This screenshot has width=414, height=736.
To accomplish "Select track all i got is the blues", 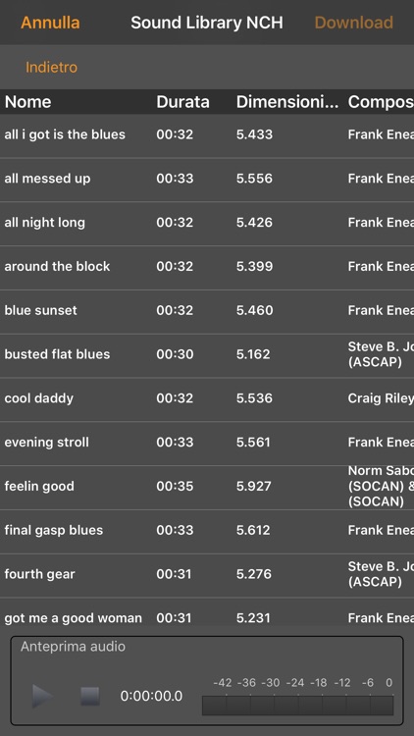I will [x=207, y=134].
